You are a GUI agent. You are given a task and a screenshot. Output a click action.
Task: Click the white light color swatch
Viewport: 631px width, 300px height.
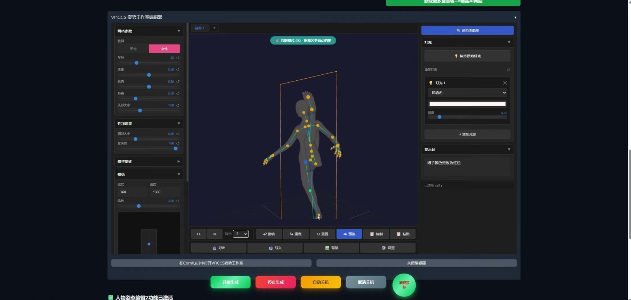click(467, 104)
